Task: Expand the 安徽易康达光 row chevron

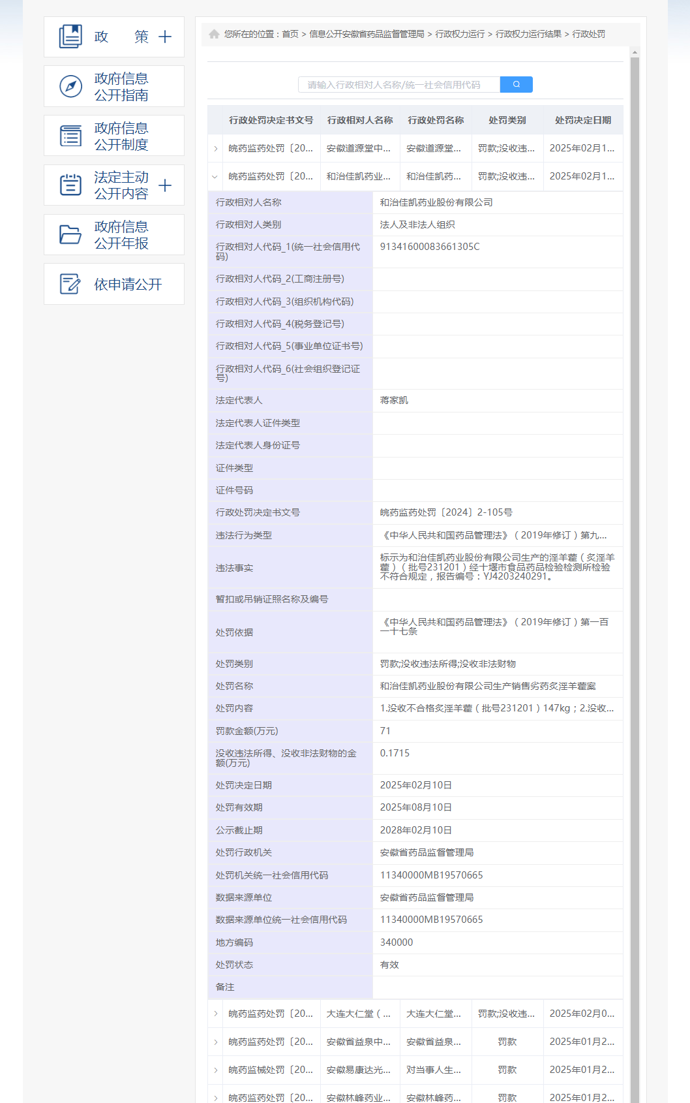Action: point(215,1070)
